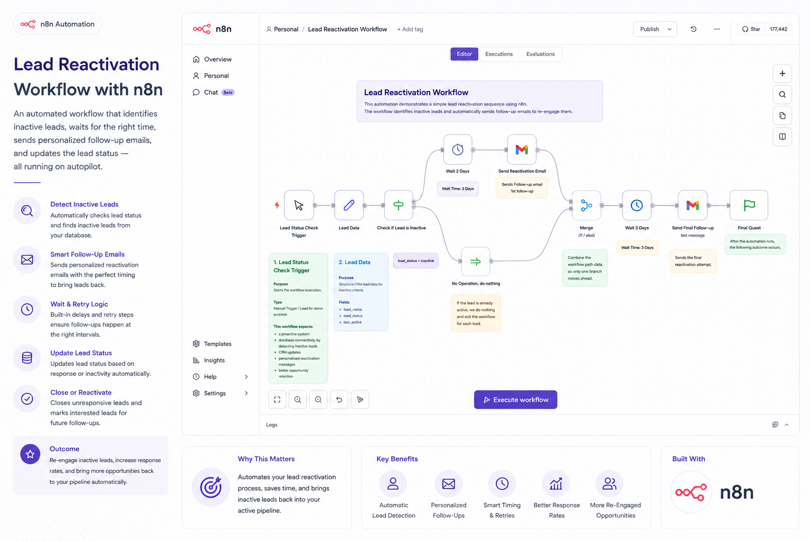Open the Check if Lead is Inactive node
Image resolution: width=811 pixels, height=541 pixels.
(x=399, y=205)
